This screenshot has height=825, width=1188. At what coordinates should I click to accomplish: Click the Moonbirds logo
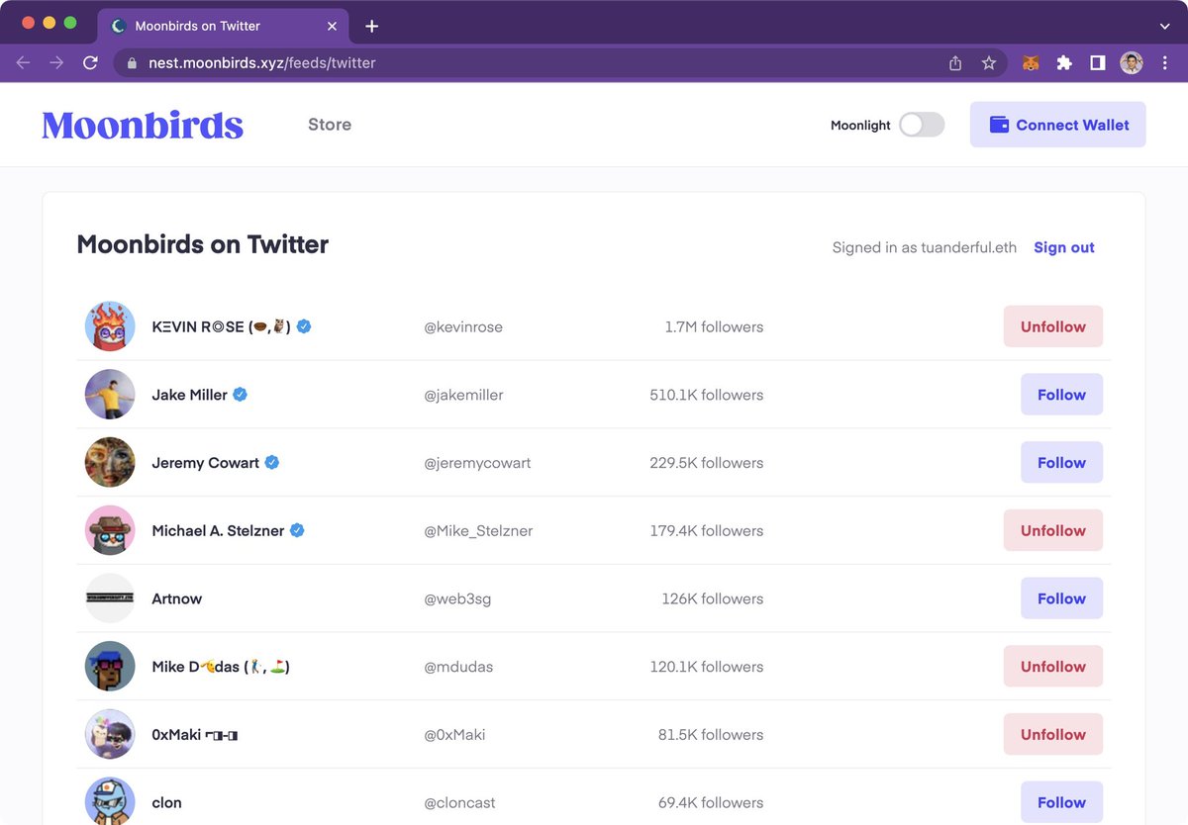tap(143, 125)
